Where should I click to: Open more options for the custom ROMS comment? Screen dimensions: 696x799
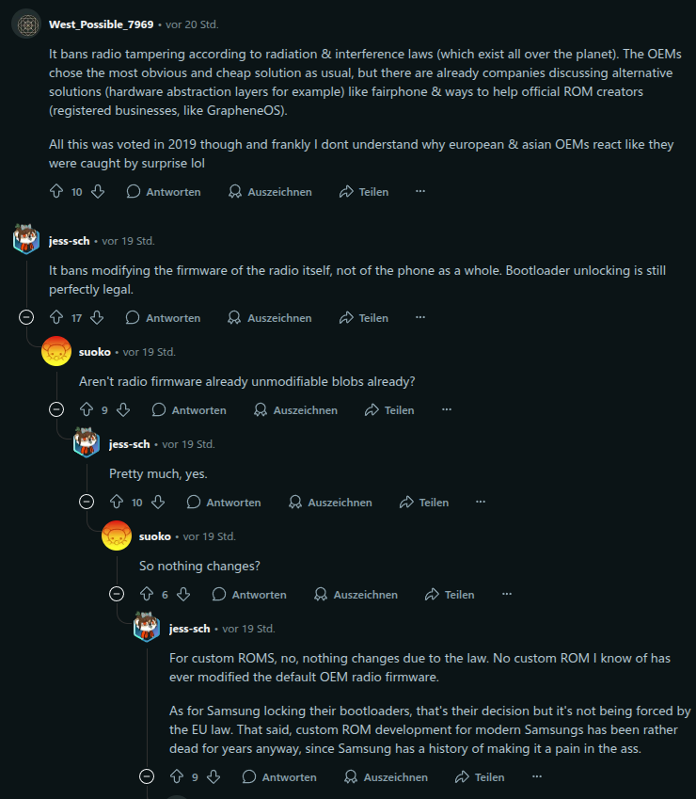[537, 776]
